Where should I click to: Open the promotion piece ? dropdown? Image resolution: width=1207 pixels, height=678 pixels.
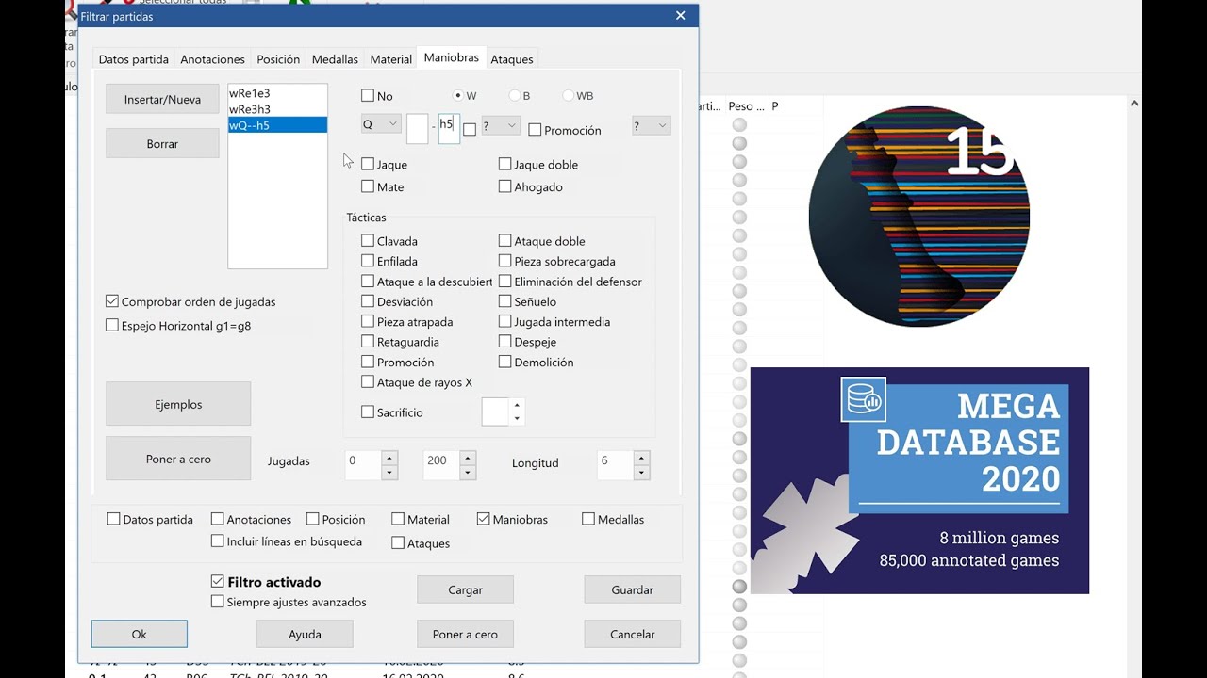651,125
